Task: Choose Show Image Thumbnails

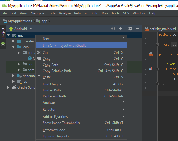Action: point(81,123)
